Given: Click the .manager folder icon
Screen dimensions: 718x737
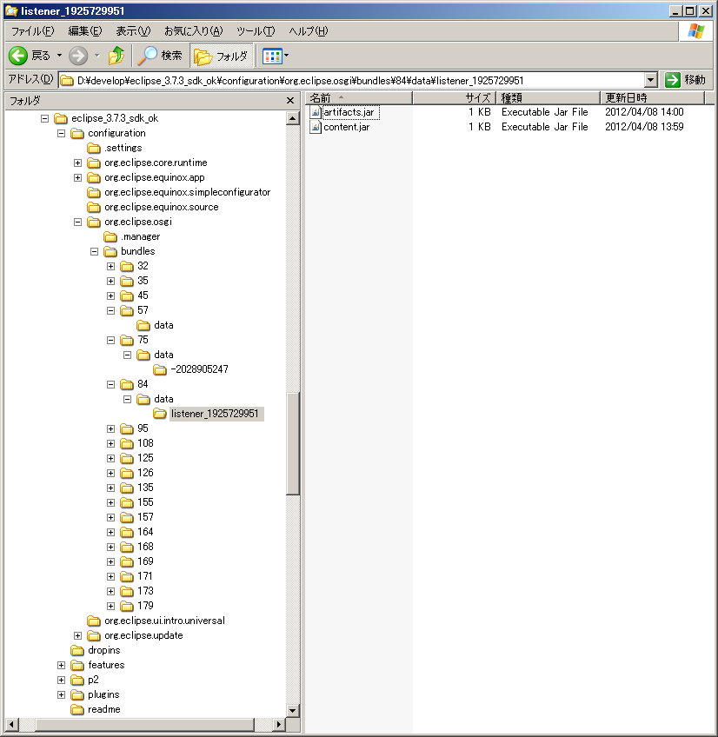Looking at the screenshot, I should click(110, 236).
